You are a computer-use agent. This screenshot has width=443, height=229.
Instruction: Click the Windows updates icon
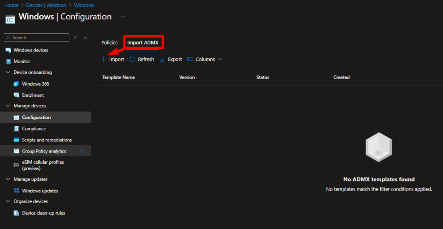pyautogui.click(x=17, y=191)
